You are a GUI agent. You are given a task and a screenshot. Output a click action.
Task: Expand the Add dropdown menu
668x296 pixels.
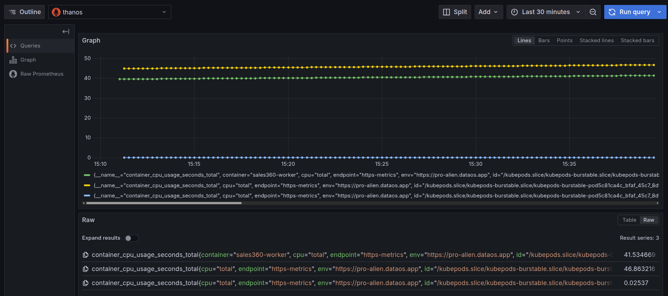tap(488, 12)
